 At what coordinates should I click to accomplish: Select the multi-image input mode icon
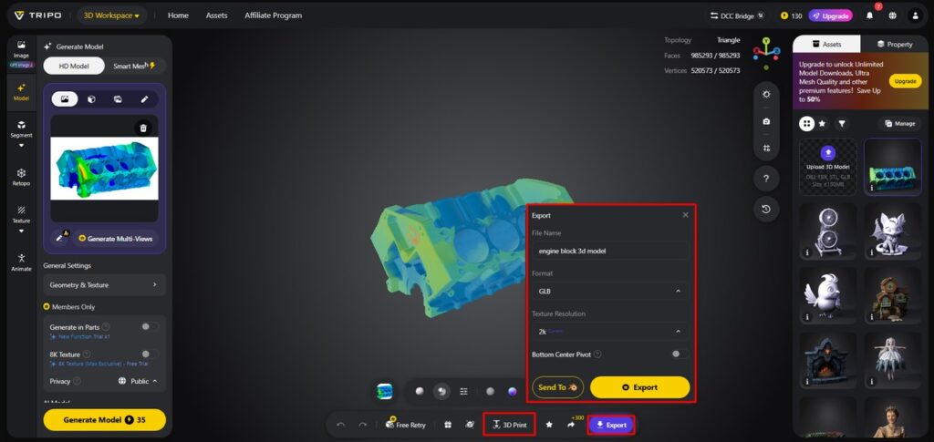(118, 99)
